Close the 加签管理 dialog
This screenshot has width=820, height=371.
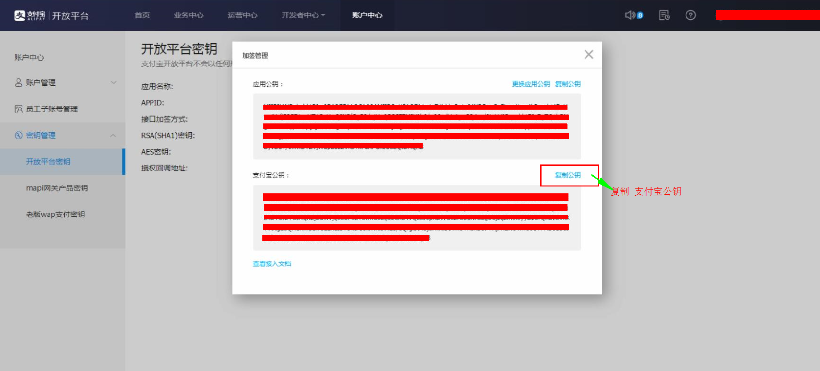[x=589, y=55]
